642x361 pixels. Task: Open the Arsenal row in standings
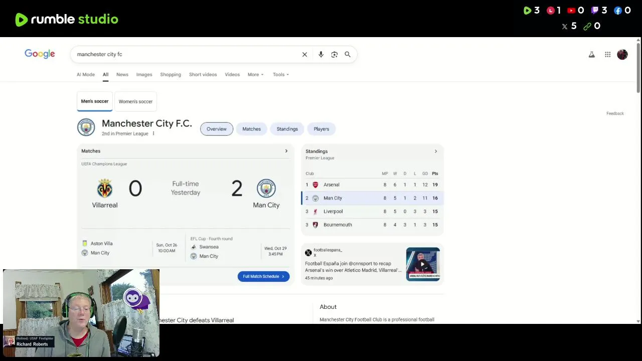pyautogui.click(x=372, y=185)
